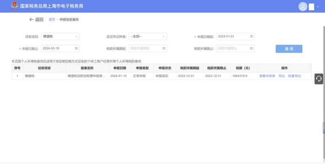Go to 首页 breadcrumb link

[x=52, y=19]
